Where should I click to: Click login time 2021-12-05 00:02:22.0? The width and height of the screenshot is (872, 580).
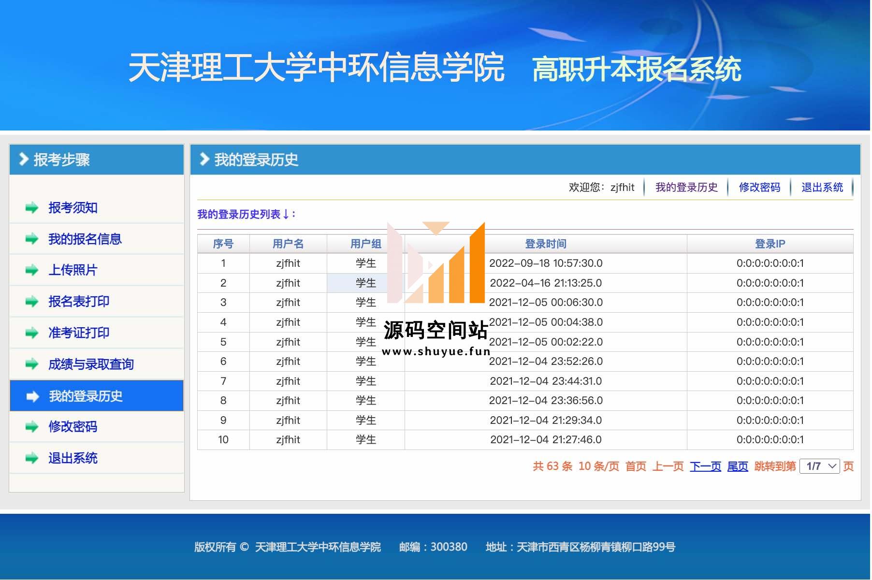coord(546,342)
